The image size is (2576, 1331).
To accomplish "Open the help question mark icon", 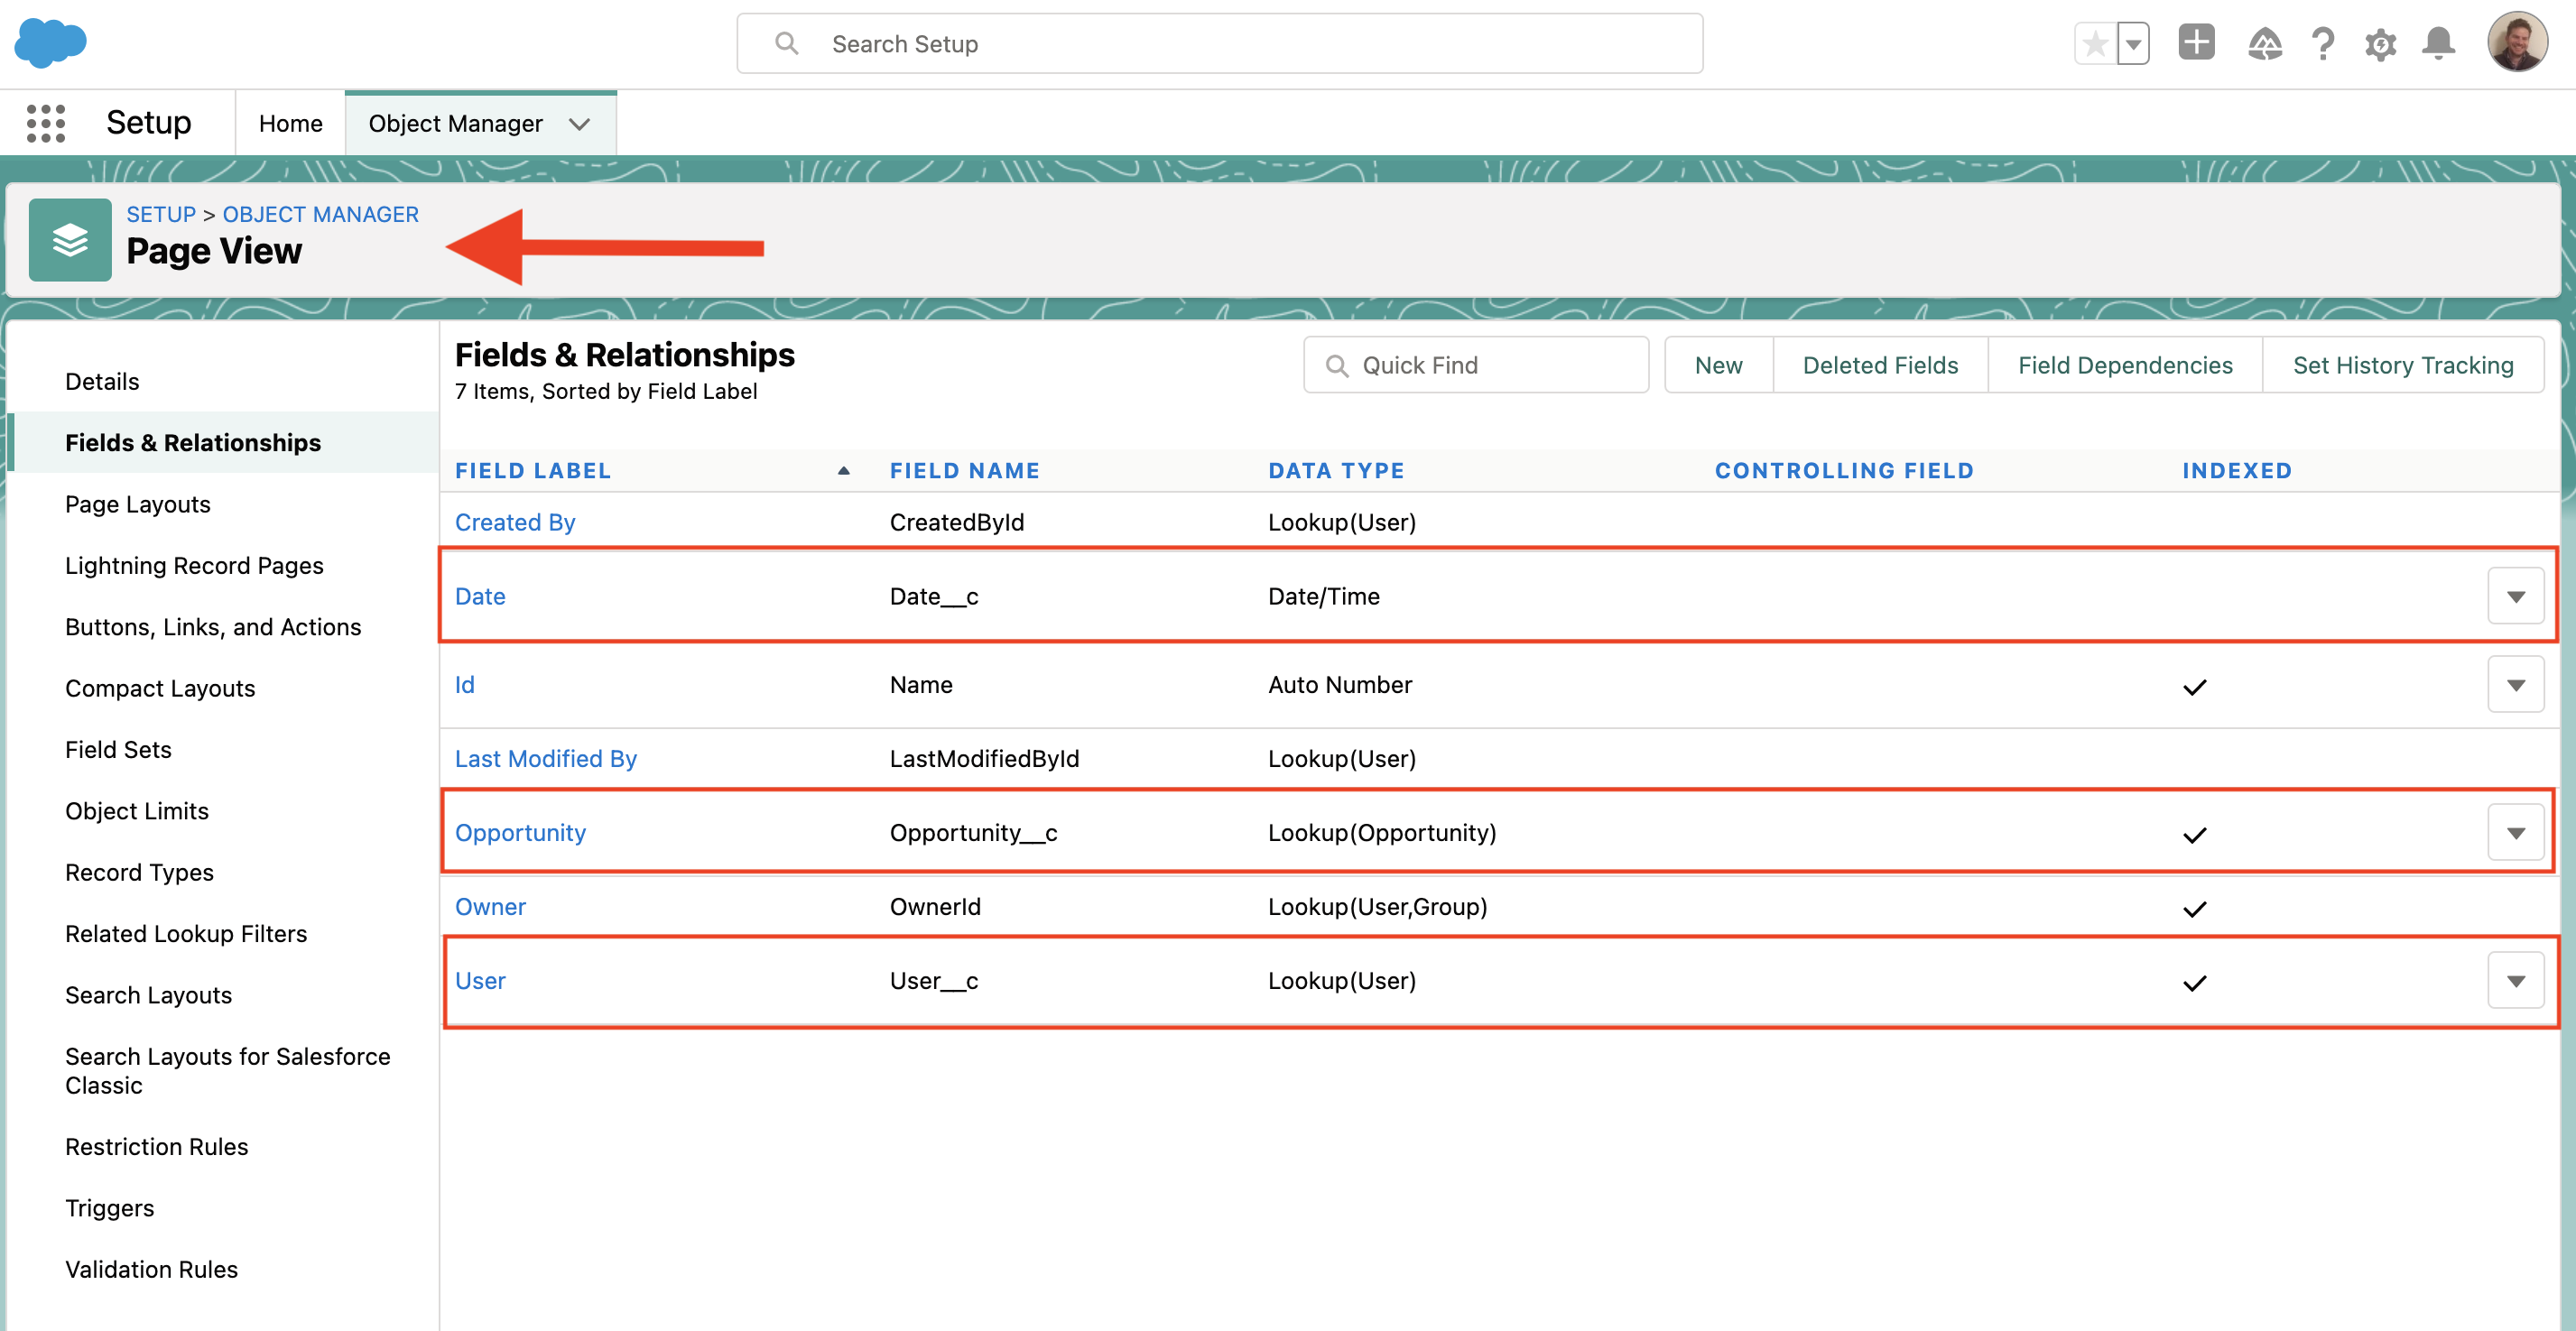I will (x=2322, y=44).
